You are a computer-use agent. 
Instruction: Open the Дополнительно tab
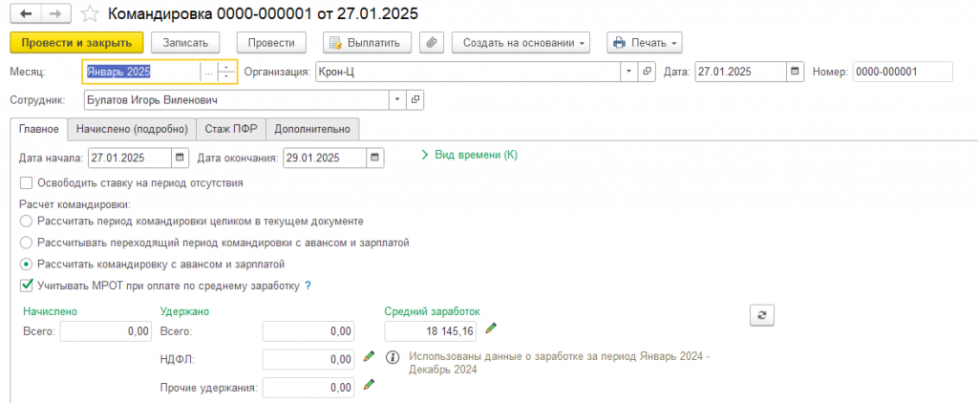312,129
